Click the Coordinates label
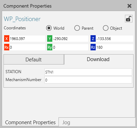This screenshot has width=137, height=128. [15, 28]
